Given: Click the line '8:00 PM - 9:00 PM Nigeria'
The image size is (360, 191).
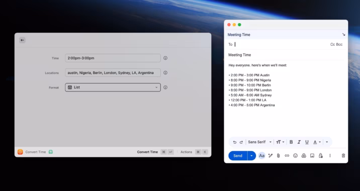Looking at the screenshot, I should 250,80.
